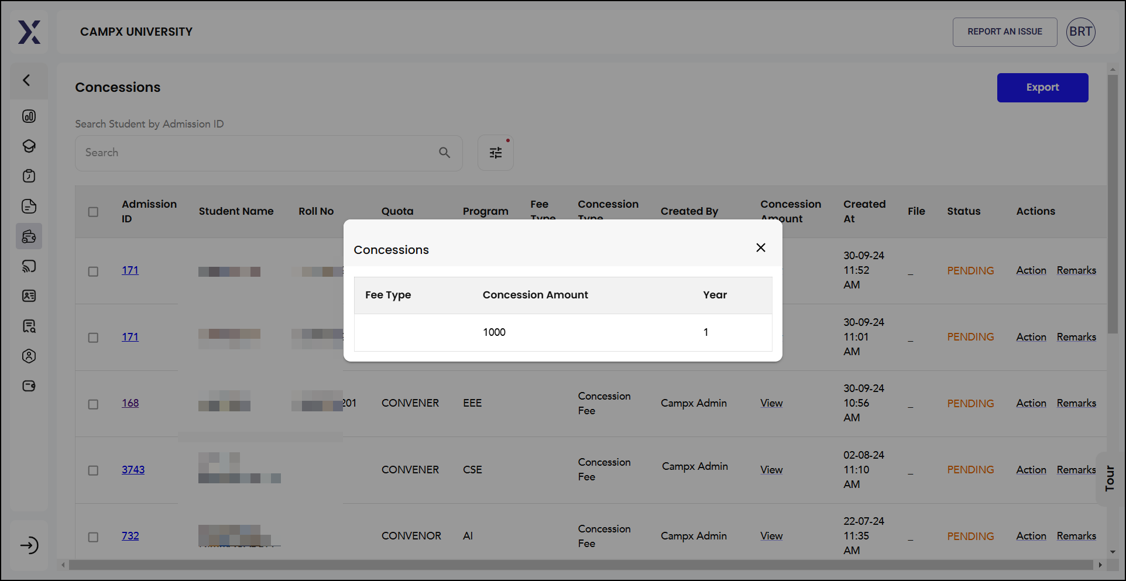Open the clock clipboard sidebar icon
The width and height of the screenshot is (1126, 581).
pyautogui.click(x=29, y=176)
